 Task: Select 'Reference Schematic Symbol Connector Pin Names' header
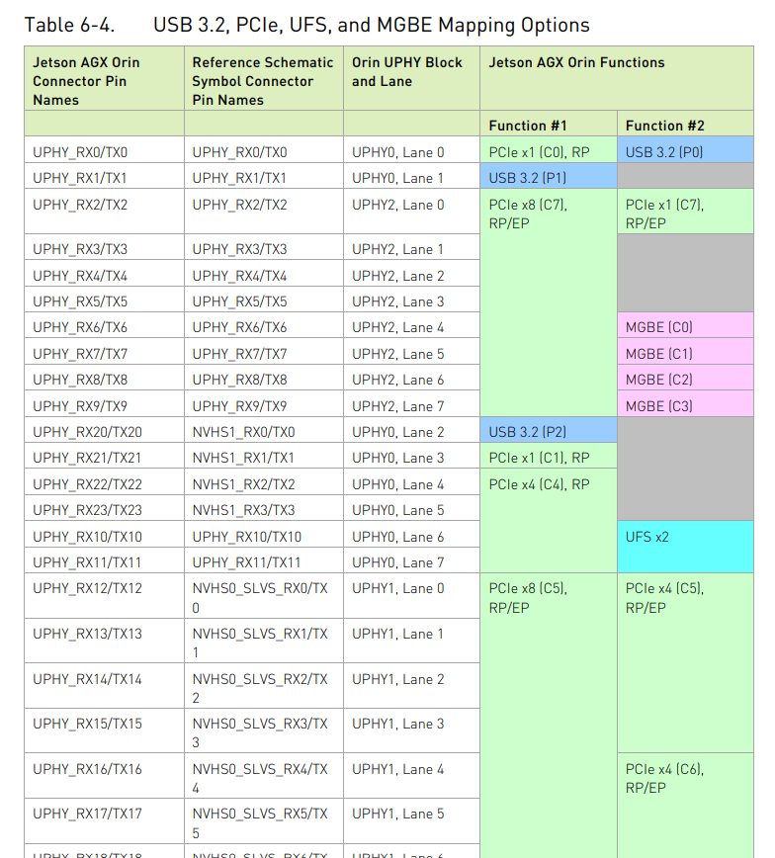[264, 78]
